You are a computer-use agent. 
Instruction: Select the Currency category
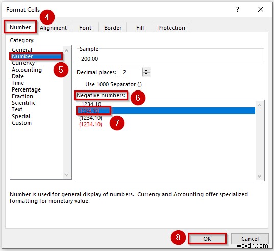click(x=23, y=63)
